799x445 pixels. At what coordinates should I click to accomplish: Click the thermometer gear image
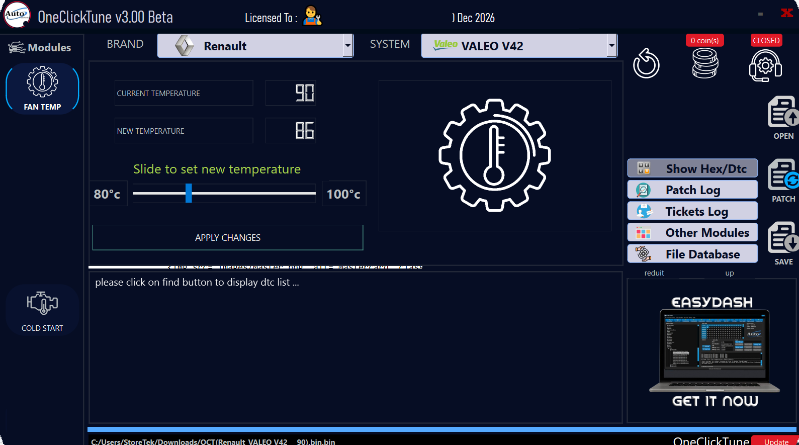coord(495,155)
